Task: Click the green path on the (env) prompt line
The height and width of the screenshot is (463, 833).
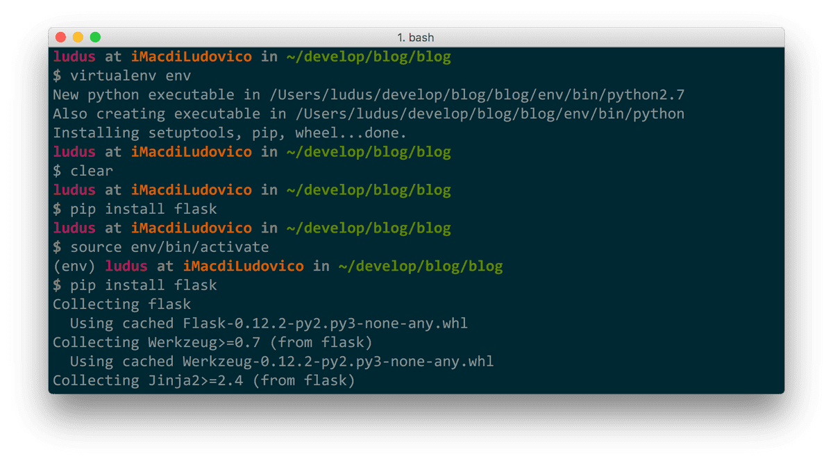Action: click(x=420, y=266)
